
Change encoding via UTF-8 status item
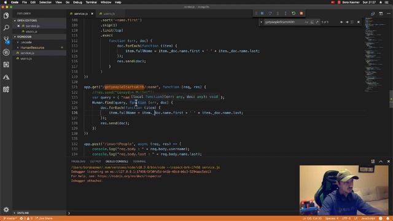346,219
